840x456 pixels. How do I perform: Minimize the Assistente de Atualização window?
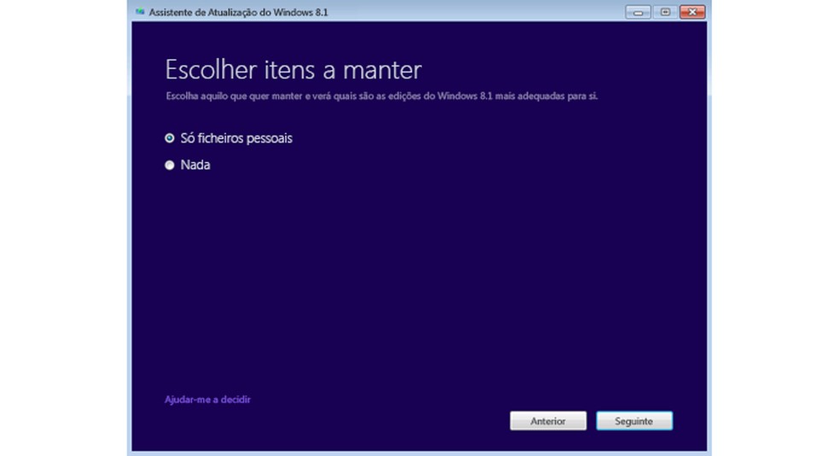(x=638, y=12)
